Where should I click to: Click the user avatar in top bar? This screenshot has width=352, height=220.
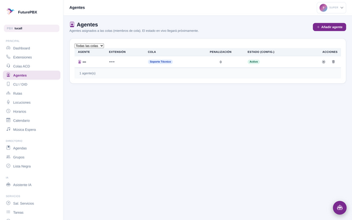coord(323,7)
